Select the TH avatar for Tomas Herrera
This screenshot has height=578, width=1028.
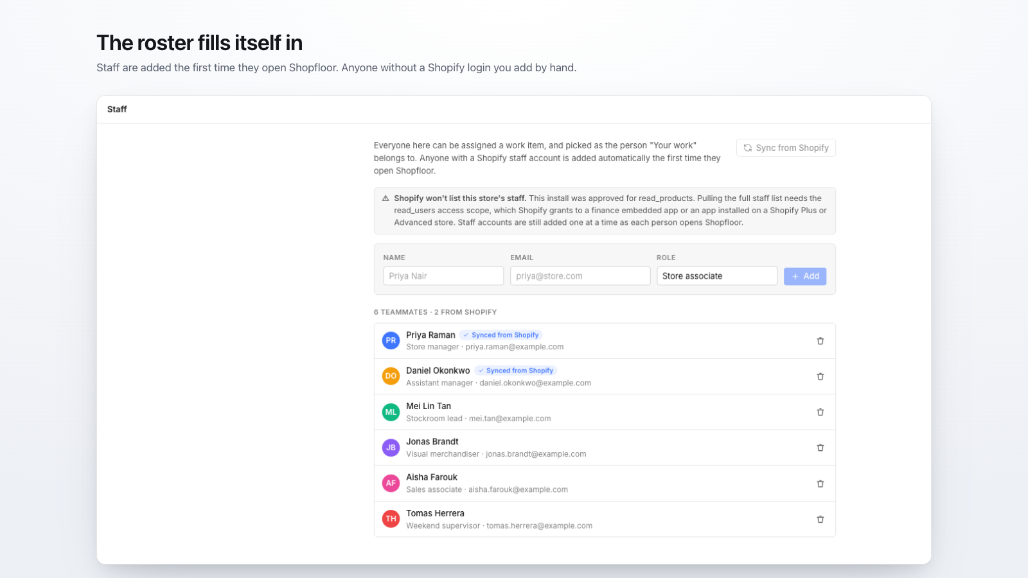(391, 519)
